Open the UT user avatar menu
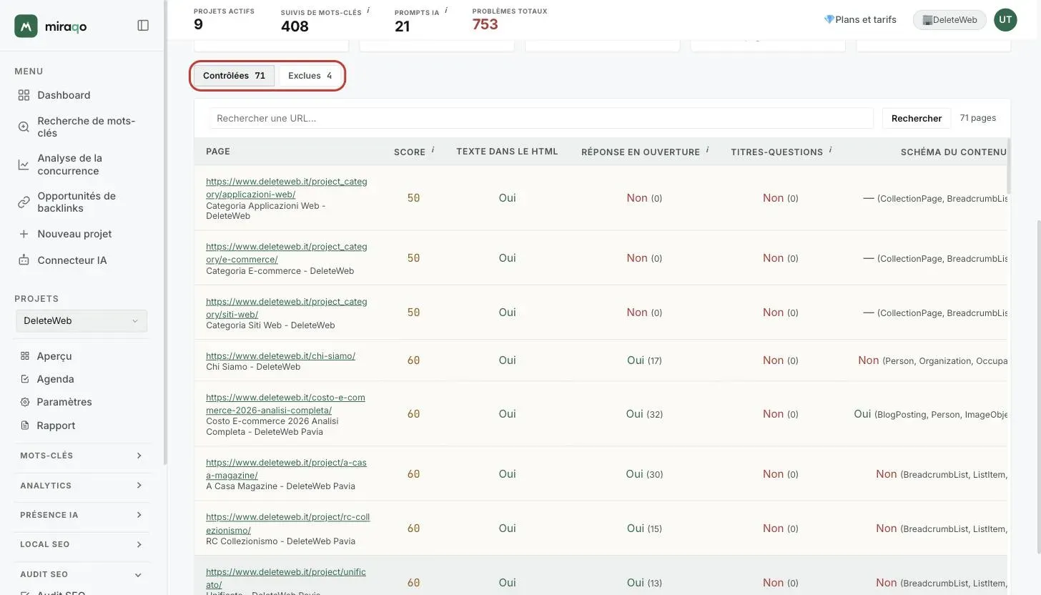Screen dimensions: 1041x595 (1005, 19)
